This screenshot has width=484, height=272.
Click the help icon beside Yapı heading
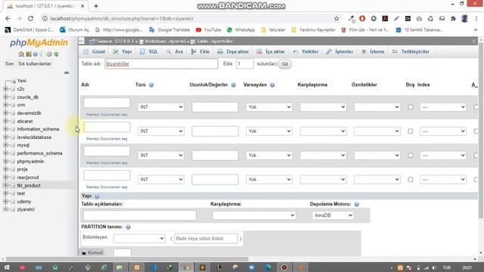coord(97,196)
